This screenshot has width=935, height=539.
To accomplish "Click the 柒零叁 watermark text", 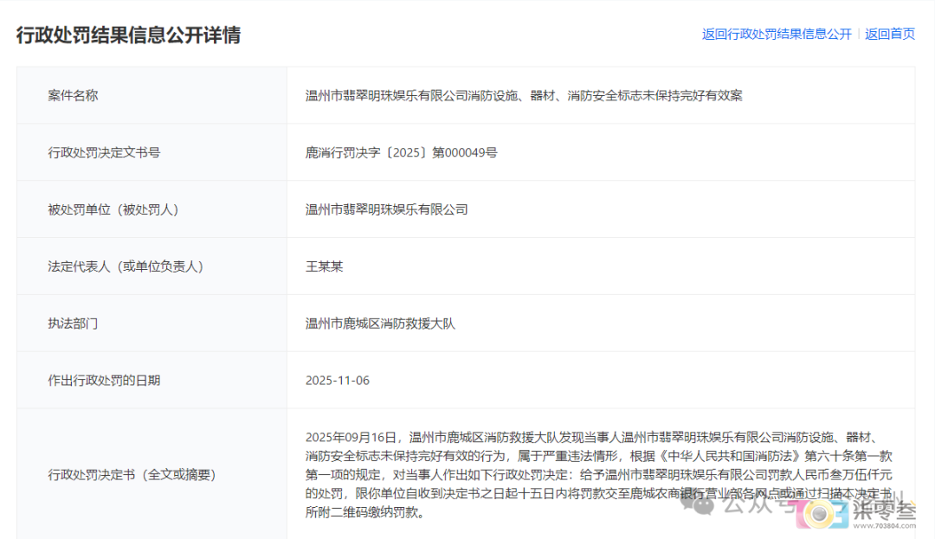I will pyautogui.click(x=883, y=510).
